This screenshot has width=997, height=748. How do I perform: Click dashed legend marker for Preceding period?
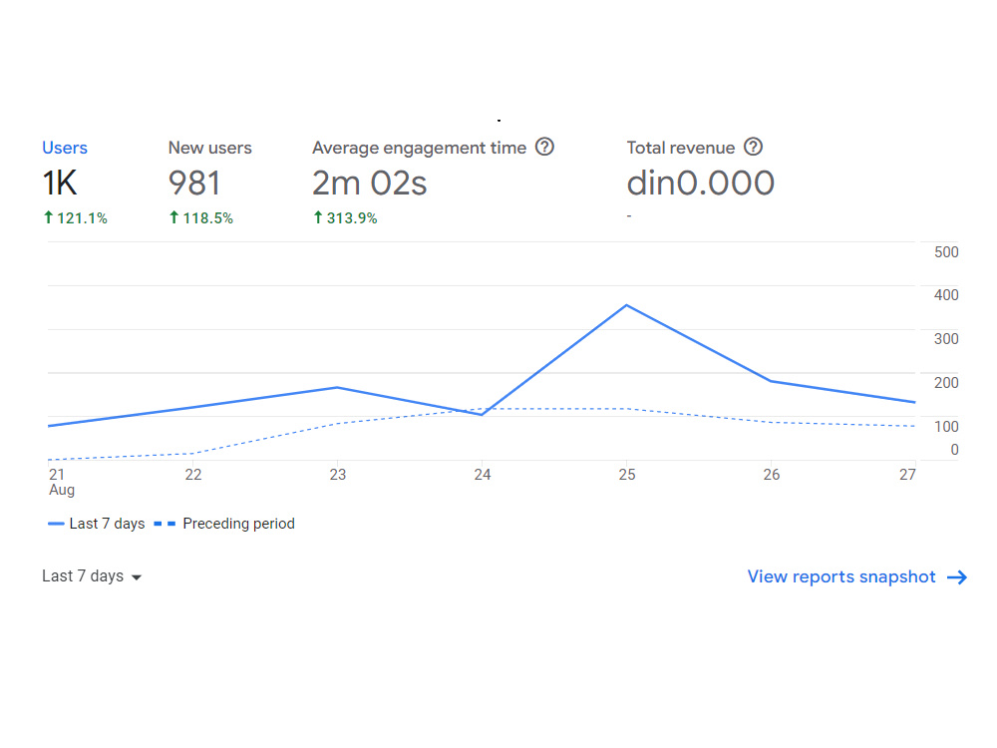pos(165,524)
